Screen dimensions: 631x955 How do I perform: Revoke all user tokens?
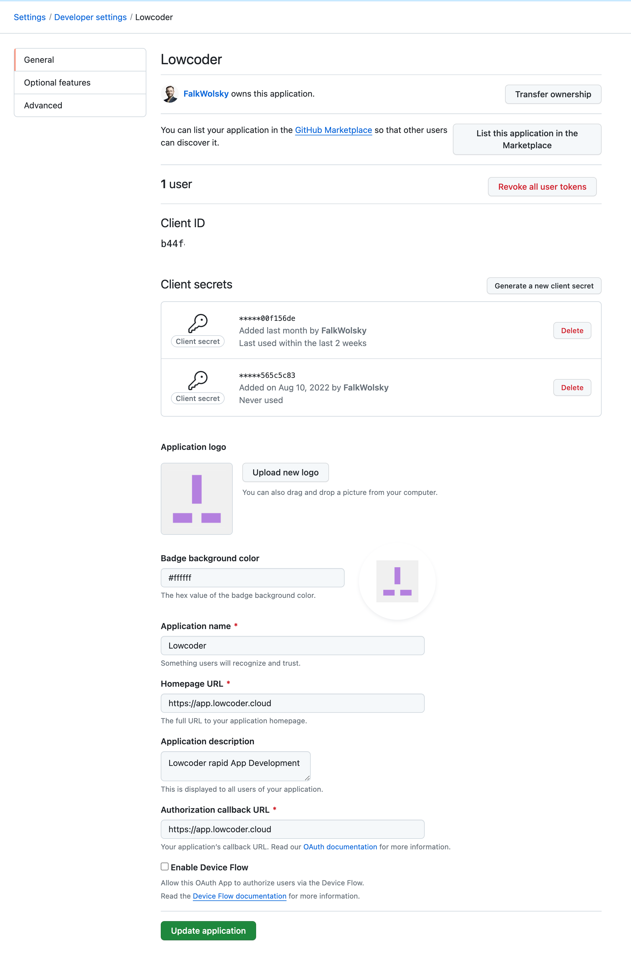(x=542, y=187)
